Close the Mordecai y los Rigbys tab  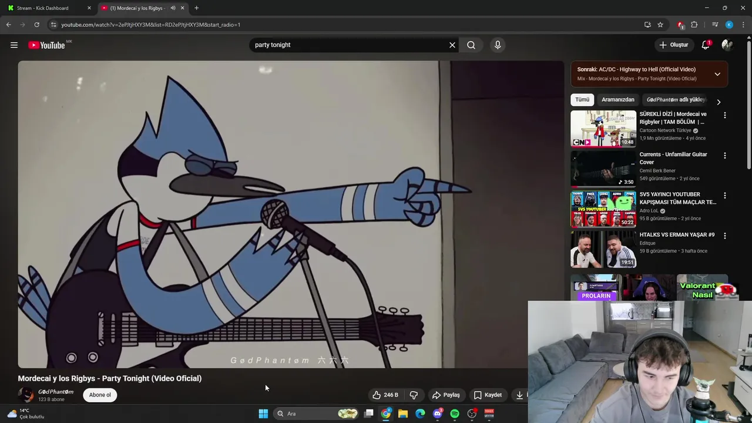[x=182, y=8]
